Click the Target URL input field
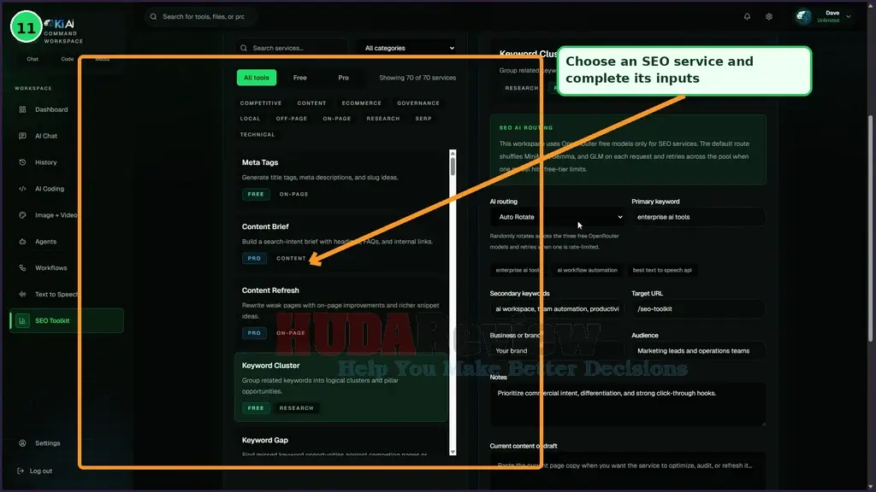Screen dimensions: 876x492 pos(698,309)
